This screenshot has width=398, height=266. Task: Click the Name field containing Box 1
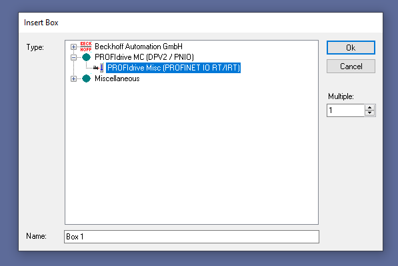point(191,237)
